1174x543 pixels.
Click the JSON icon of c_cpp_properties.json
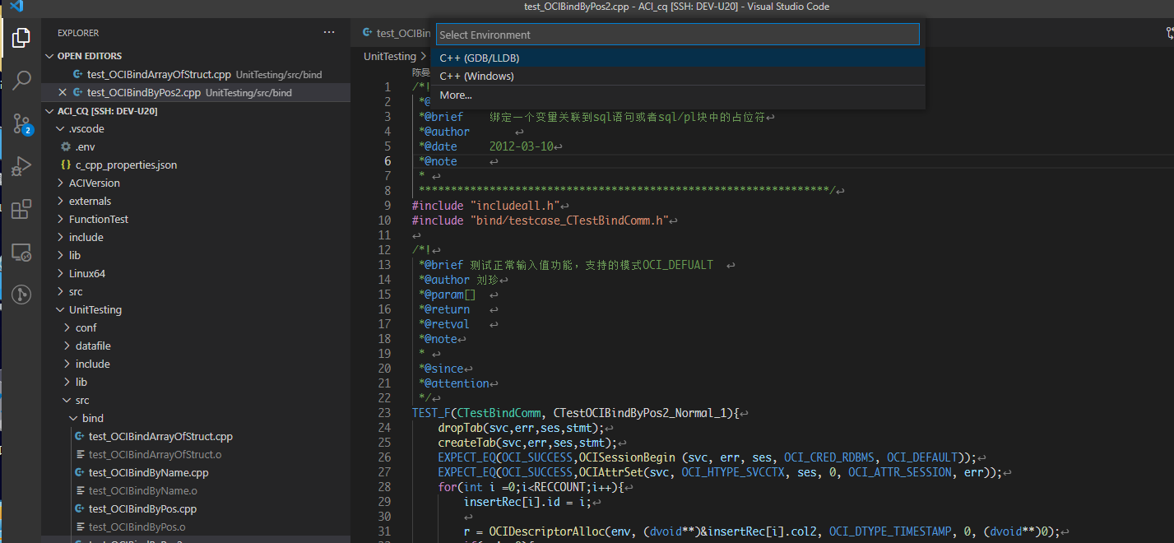click(x=66, y=165)
